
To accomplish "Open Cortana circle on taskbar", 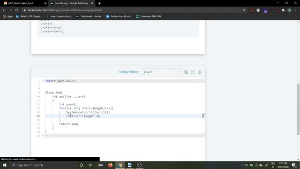I will pyautogui.click(x=81, y=165).
